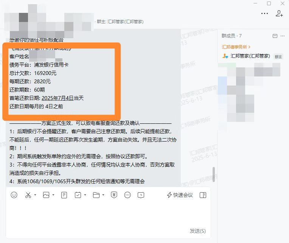View chat history clock icon
Viewport: 289px width, 243px height.
(141, 195)
